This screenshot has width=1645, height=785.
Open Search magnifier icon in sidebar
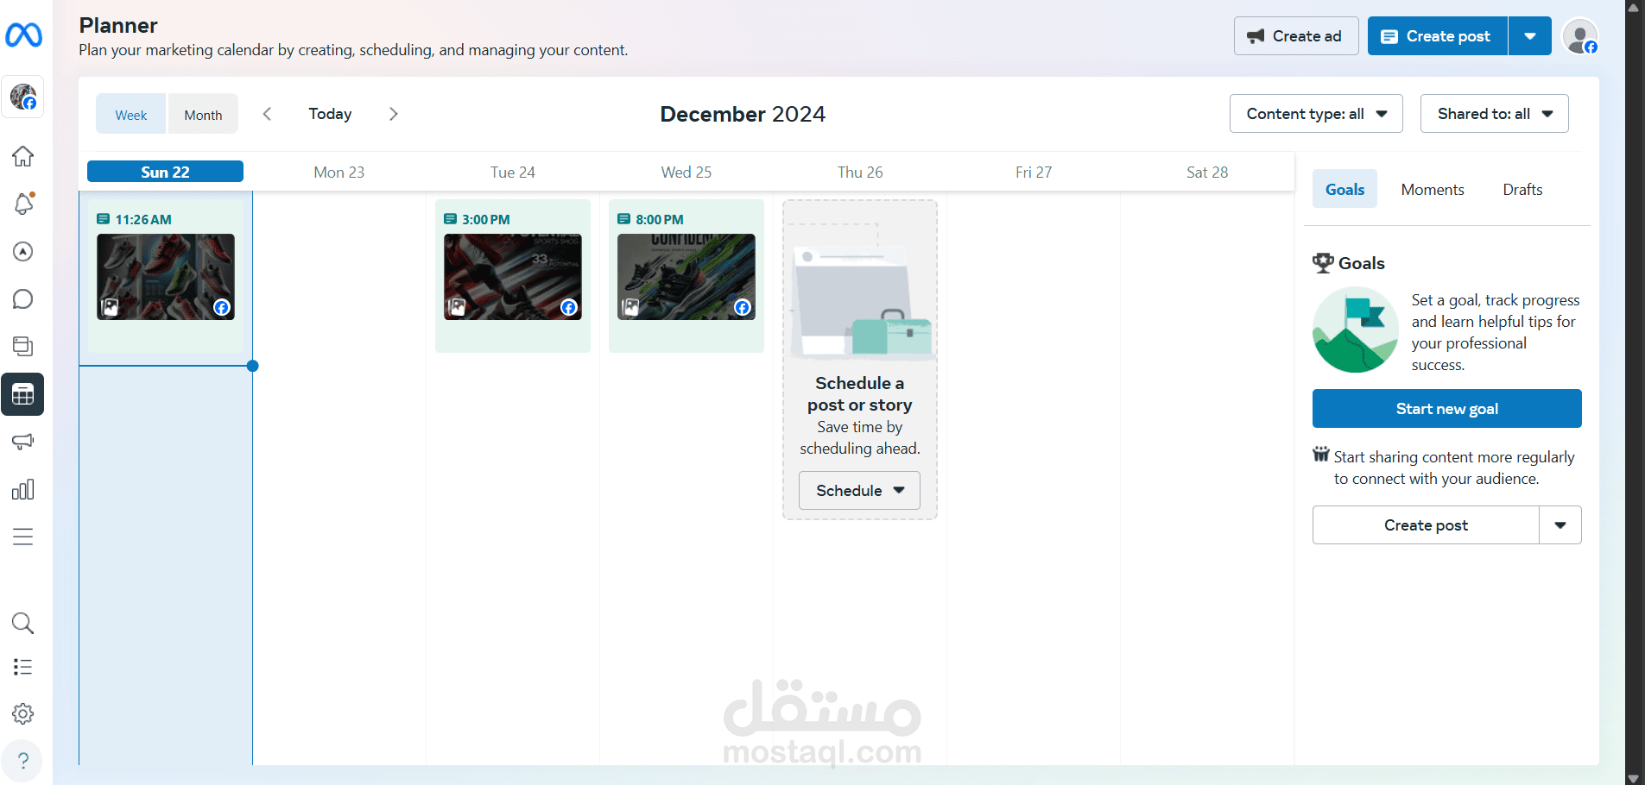[23, 623]
